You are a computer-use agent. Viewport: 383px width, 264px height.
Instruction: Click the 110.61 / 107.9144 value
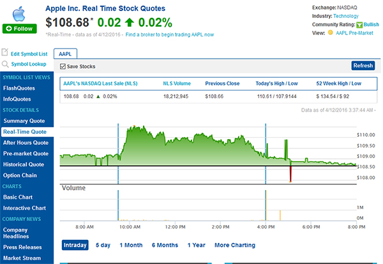coord(277,97)
